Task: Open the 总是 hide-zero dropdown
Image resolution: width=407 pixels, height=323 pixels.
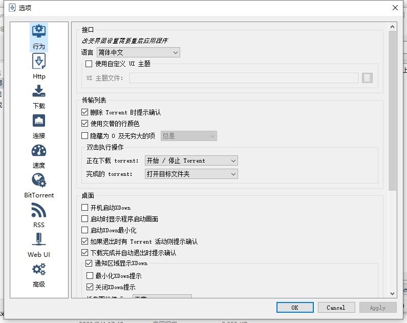Action: [x=189, y=136]
